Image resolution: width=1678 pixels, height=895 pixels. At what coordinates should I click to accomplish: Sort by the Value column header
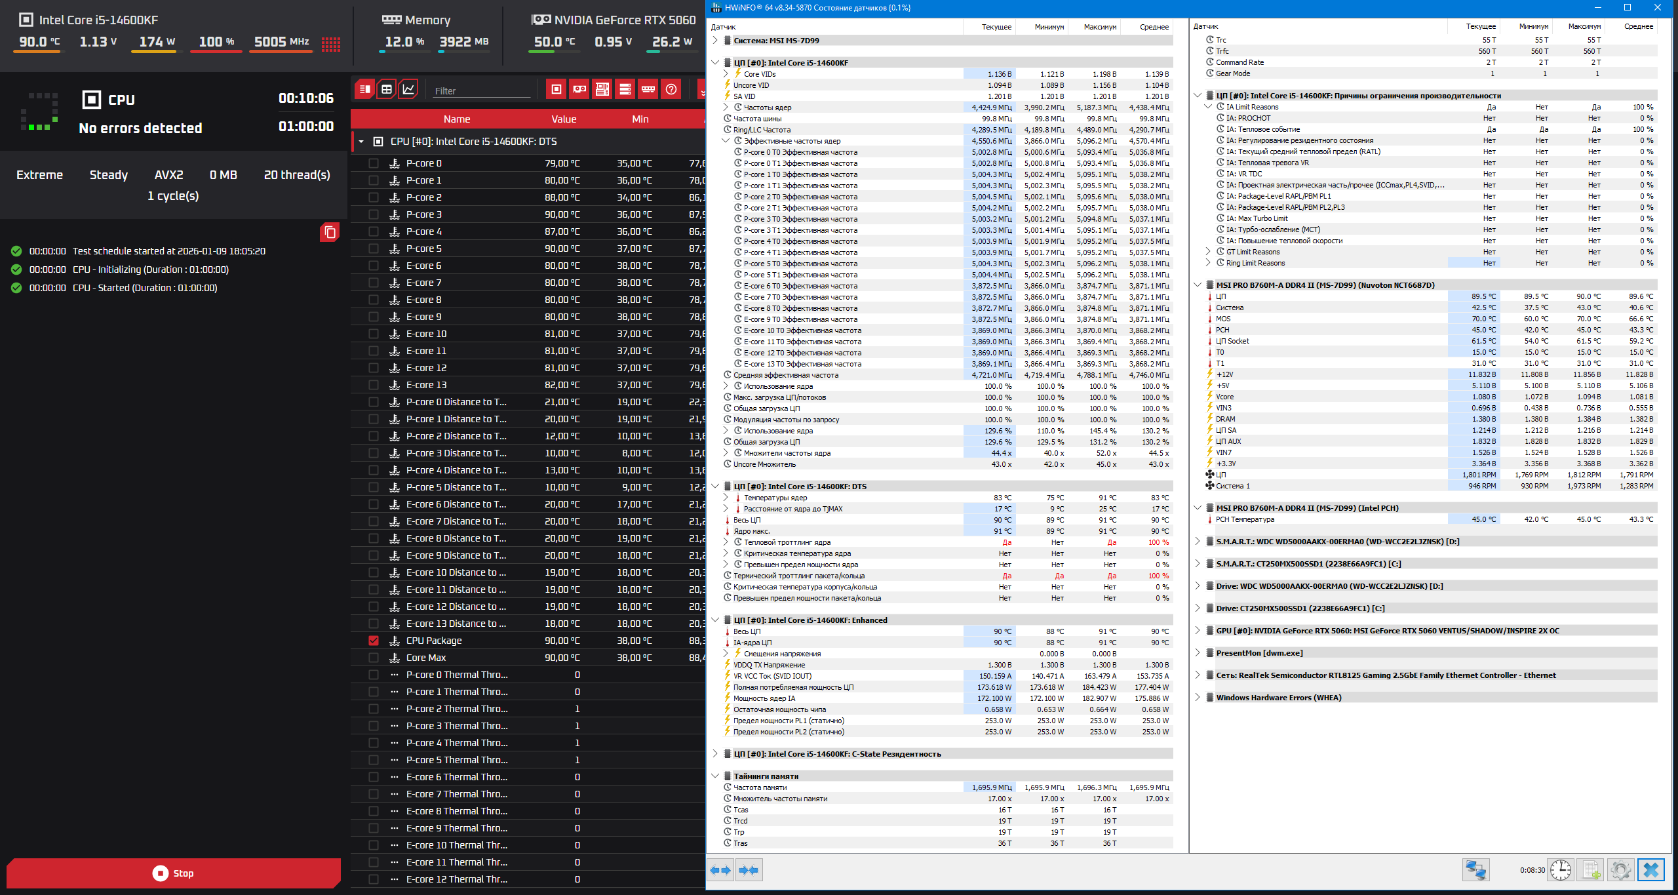(x=563, y=119)
